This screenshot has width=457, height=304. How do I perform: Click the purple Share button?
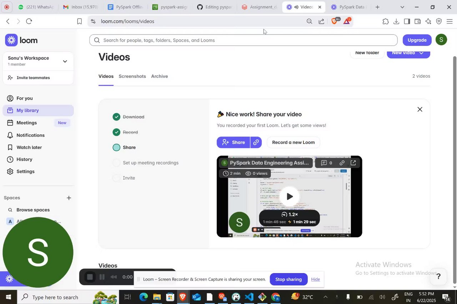(x=233, y=142)
